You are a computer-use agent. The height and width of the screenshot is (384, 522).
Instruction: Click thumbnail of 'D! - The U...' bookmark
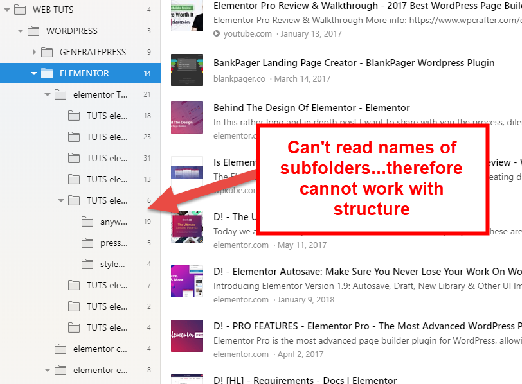point(187,227)
